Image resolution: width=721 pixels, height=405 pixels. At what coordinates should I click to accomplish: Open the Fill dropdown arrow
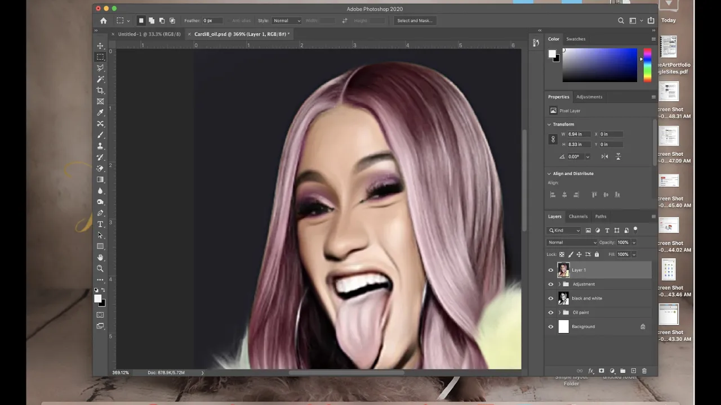[x=634, y=254]
